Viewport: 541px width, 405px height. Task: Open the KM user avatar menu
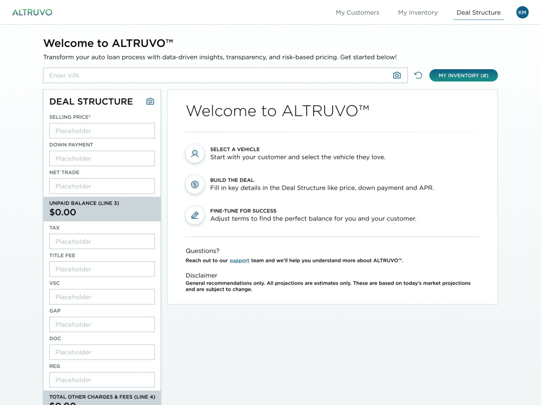(522, 12)
